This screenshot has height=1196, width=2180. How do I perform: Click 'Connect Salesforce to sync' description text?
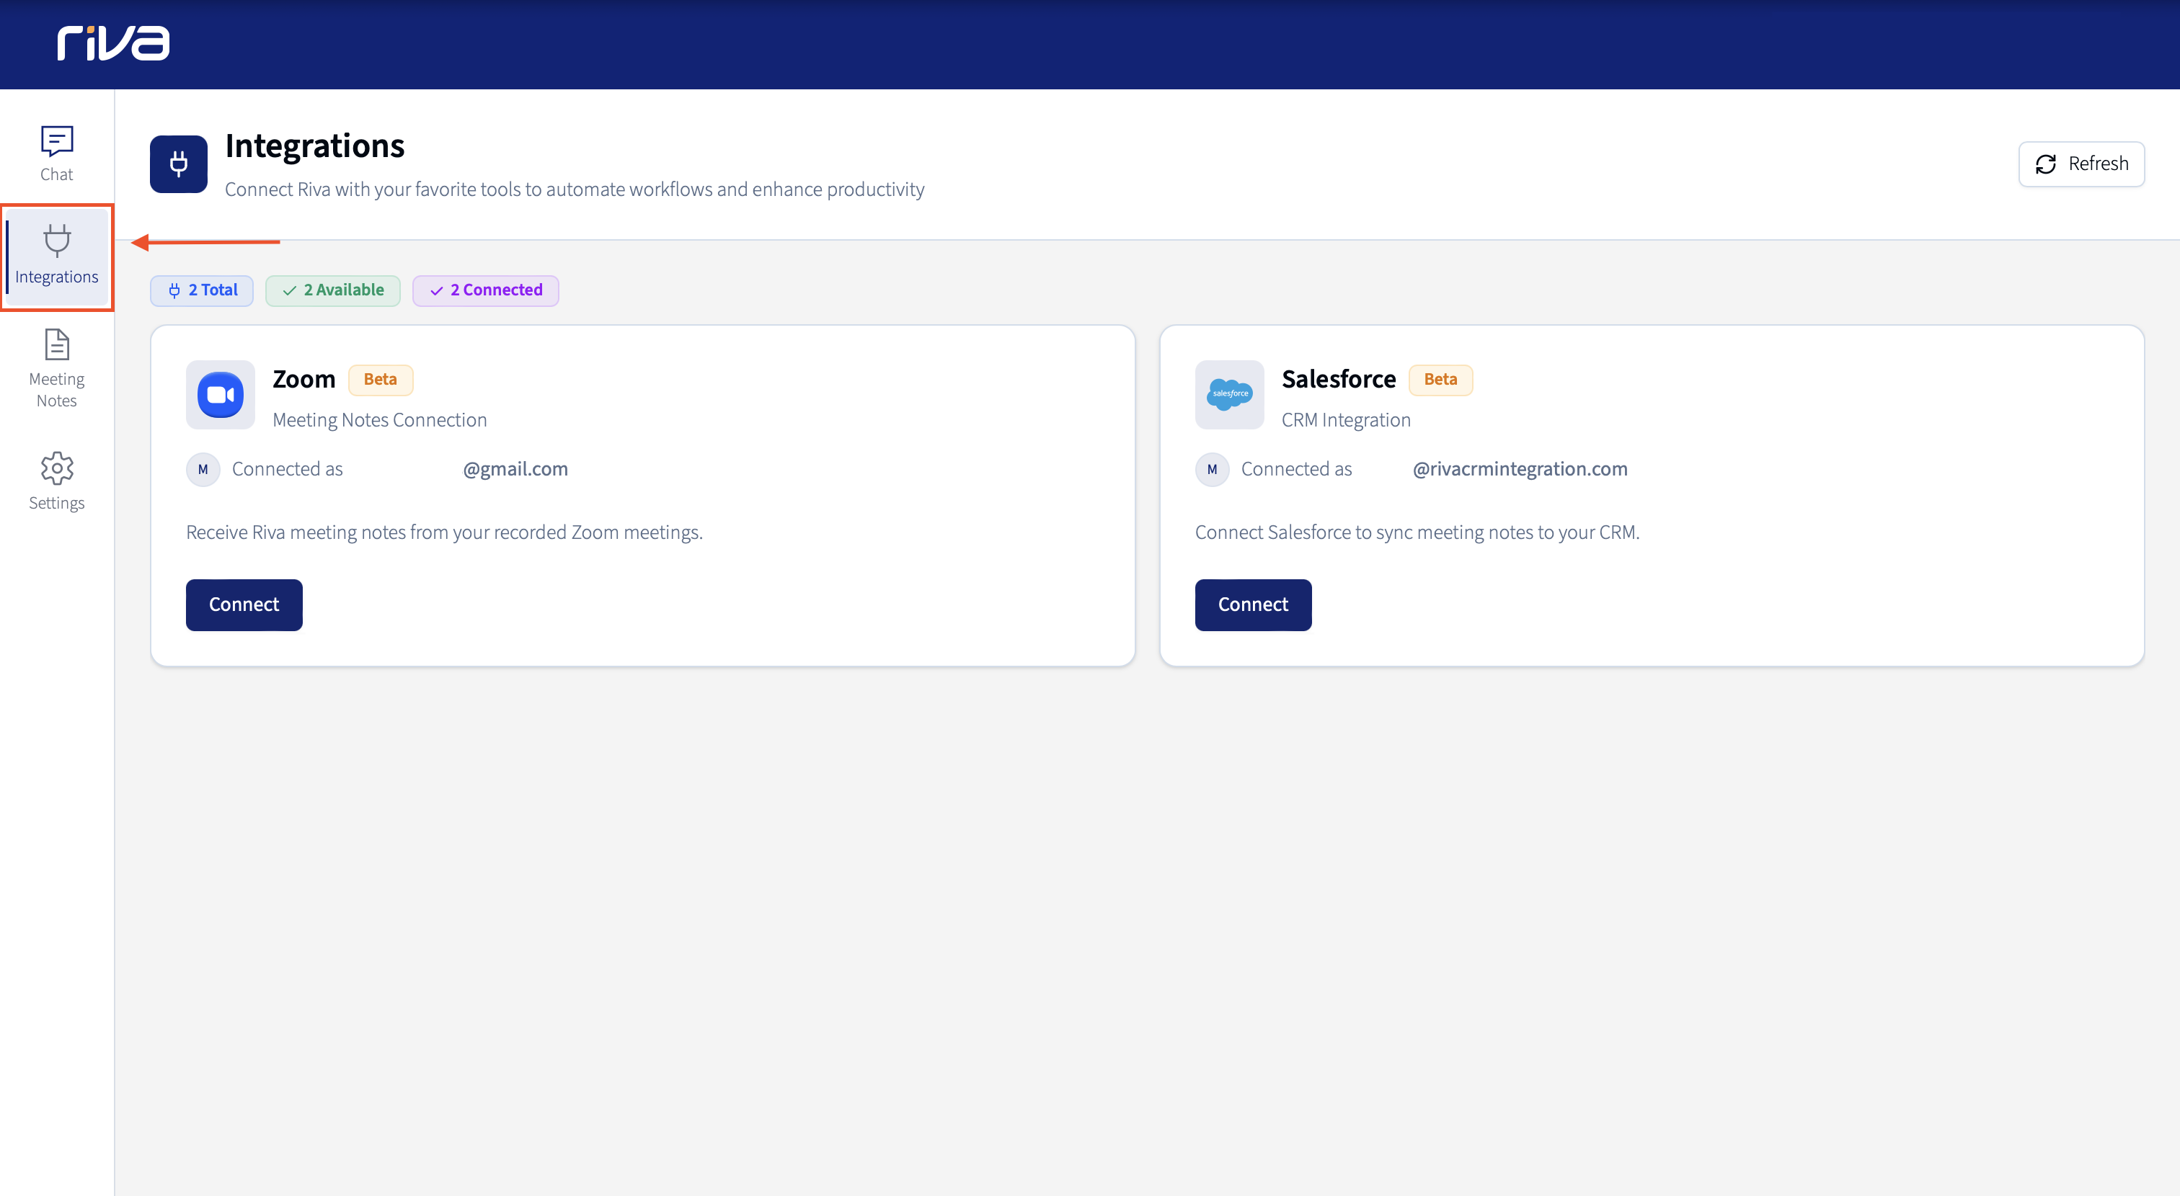[x=1417, y=532]
